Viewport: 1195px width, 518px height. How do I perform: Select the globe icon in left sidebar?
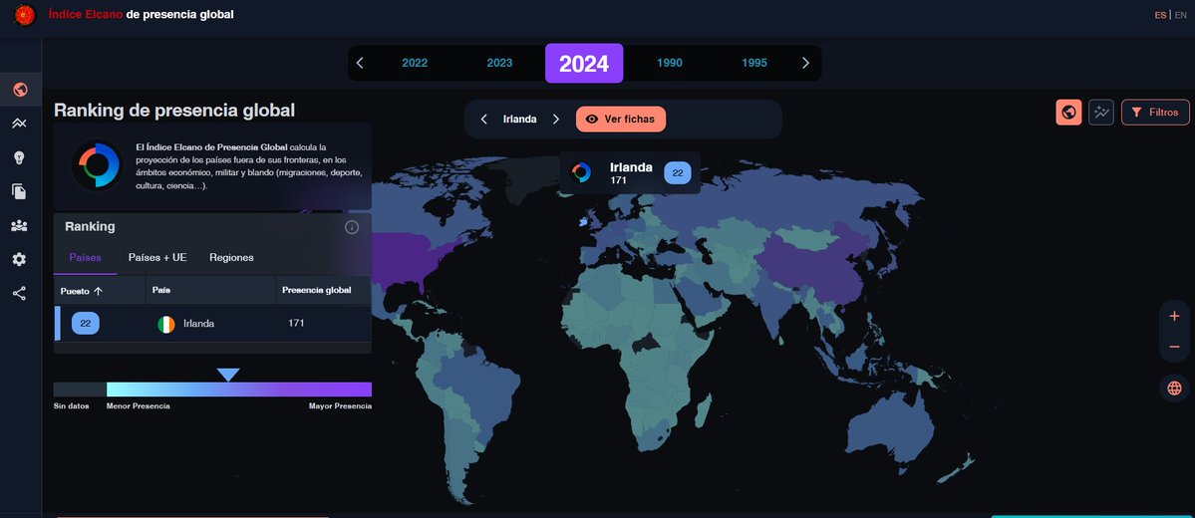pos(20,90)
